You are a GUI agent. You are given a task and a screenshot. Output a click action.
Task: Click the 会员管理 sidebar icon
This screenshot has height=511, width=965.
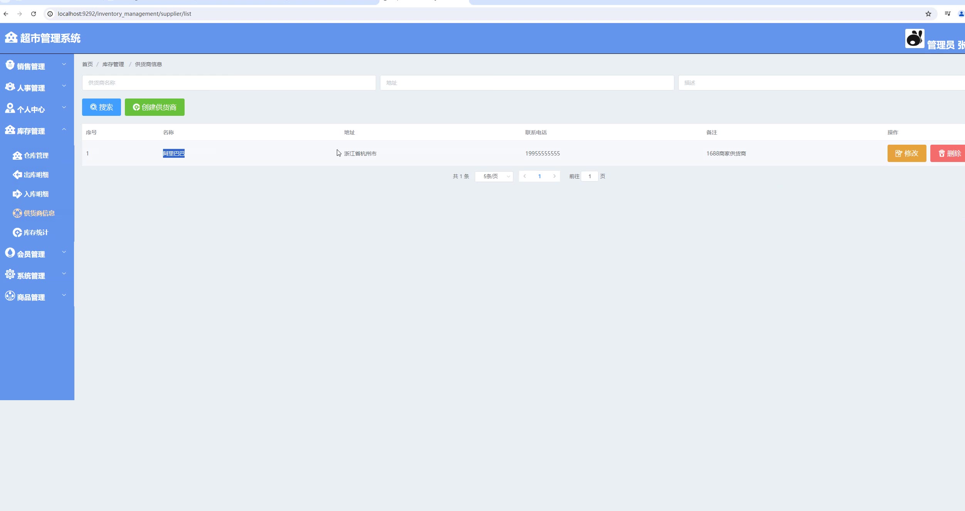click(x=10, y=253)
